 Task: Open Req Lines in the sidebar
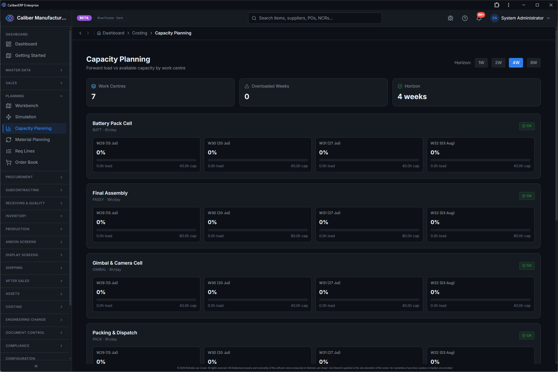coord(34,151)
